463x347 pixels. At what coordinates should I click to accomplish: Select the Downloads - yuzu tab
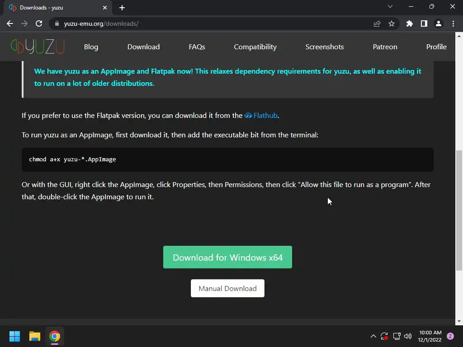[58, 8]
